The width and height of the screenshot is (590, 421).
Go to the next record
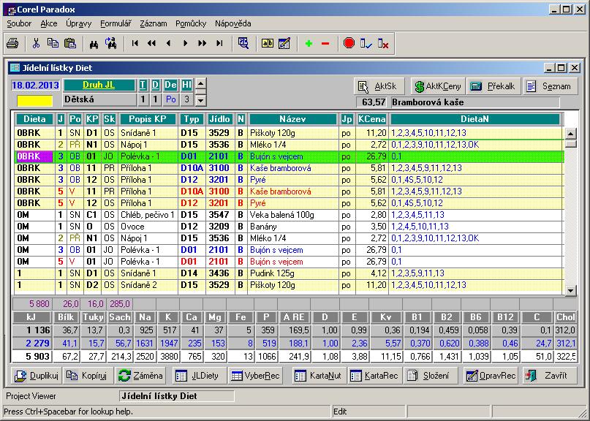(185, 43)
